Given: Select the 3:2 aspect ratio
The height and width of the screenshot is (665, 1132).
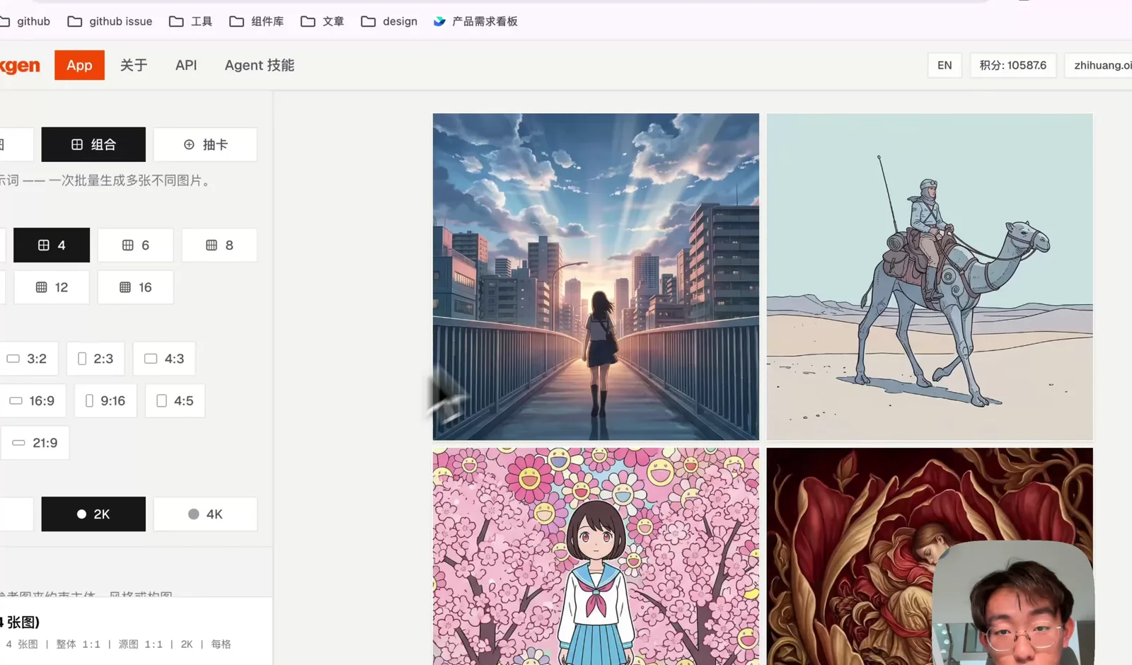Looking at the screenshot, I should [x=28, y=359].
